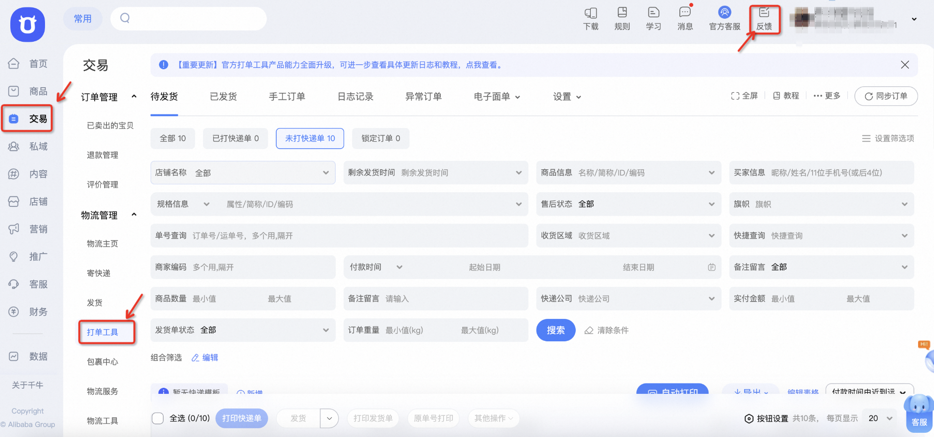Viewport: 934px width, 437px height.
Task: Open the 收货区域 dropdown
Action: pos(629,235)
